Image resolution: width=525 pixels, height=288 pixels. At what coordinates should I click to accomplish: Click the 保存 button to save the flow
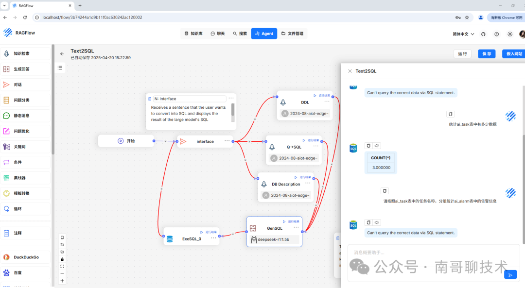click(487, 53)
